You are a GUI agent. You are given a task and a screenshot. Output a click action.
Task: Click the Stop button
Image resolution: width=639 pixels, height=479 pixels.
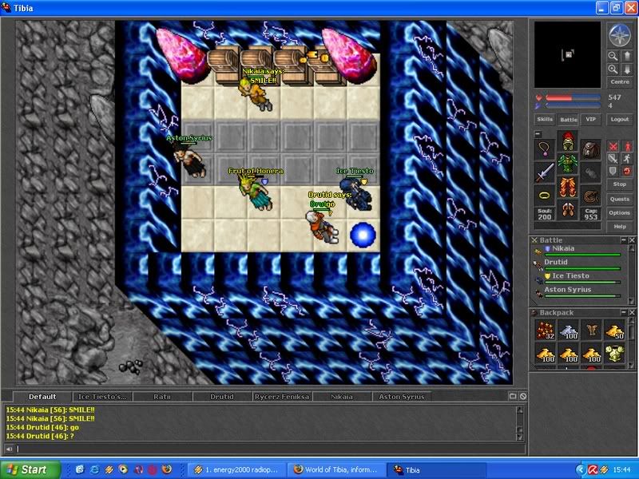pyautogui.click(x=620, y=184)
